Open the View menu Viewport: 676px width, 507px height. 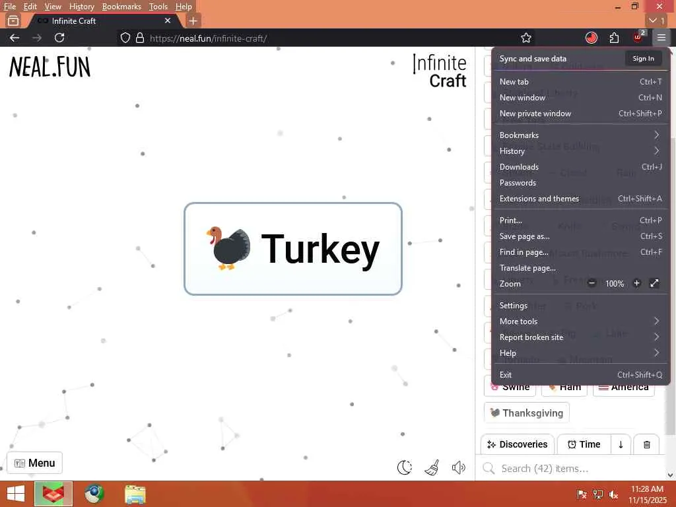53,7
